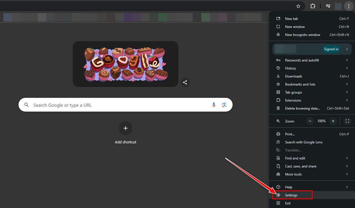
Task: Click the Search Google or type a URL field
Action: coord(125,105)
